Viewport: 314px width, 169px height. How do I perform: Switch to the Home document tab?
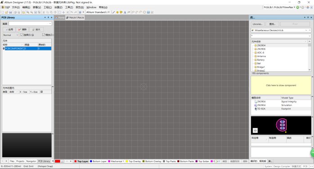pyautogui.click(x=60, y=18)
